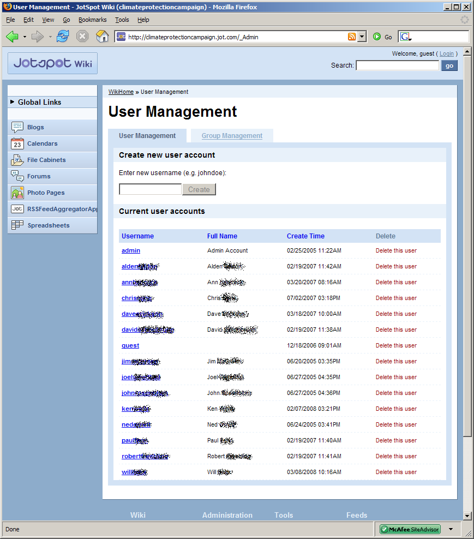Open the Edit menu

click(x=28, y=20)
